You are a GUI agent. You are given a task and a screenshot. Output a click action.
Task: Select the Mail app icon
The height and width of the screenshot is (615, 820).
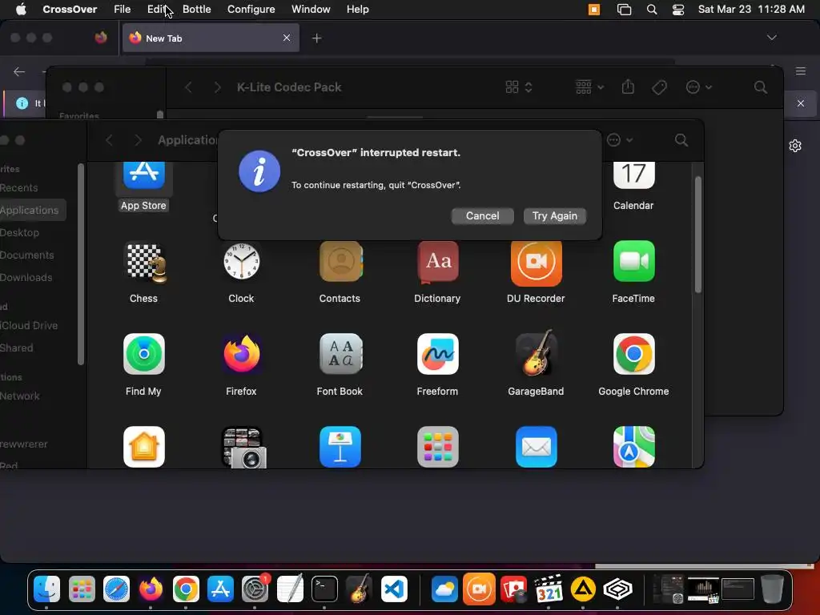point(536,447)
